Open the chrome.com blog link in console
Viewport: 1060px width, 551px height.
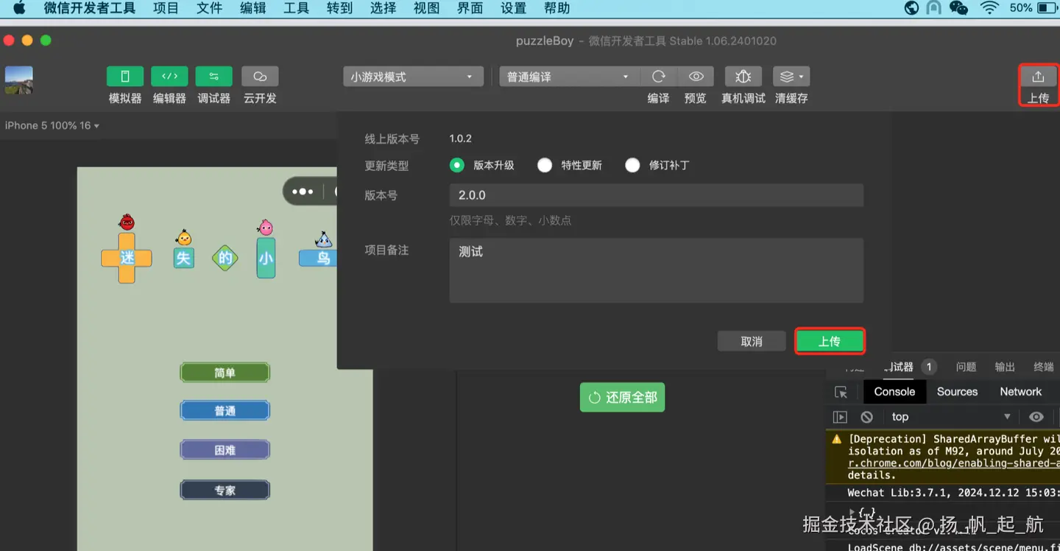[x=954, y=463]
